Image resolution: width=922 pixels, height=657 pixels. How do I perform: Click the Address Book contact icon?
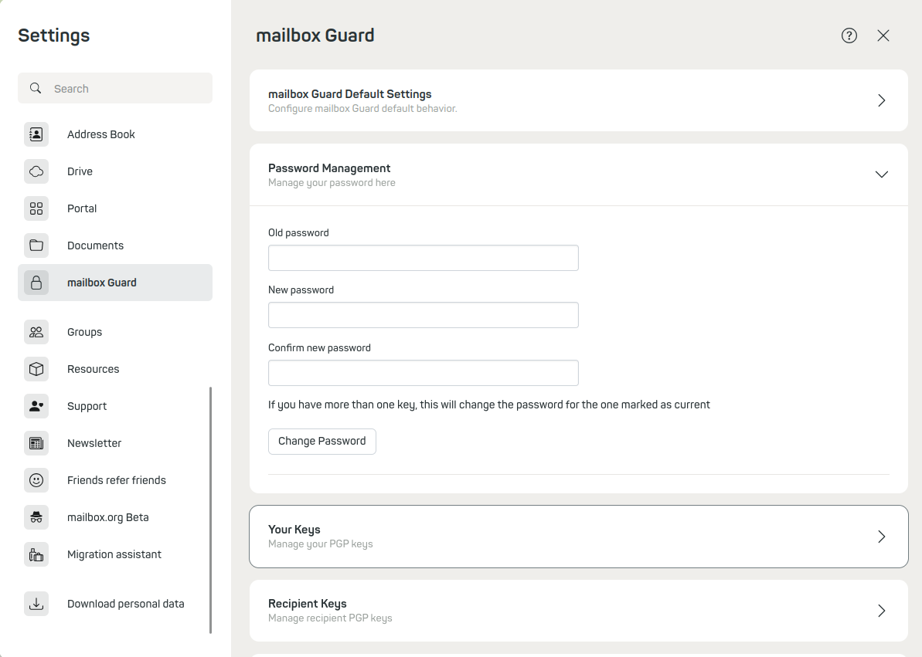click(x=36, y=134)
